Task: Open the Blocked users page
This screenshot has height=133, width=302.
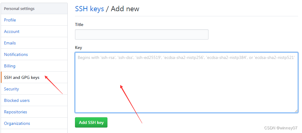Action: click(17, 100)
